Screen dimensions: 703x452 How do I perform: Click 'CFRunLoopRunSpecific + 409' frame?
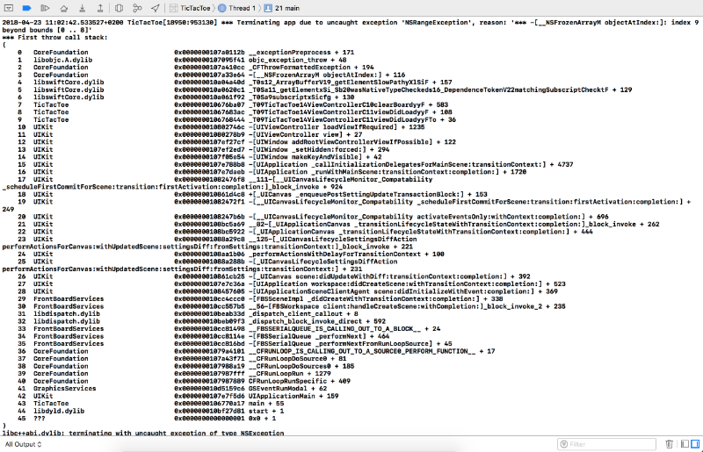pos(300,381)
